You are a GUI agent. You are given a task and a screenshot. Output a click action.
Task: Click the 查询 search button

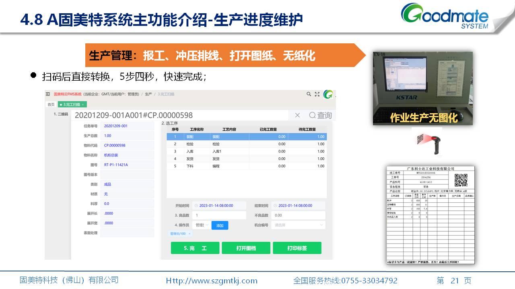(x=321, y=115)
